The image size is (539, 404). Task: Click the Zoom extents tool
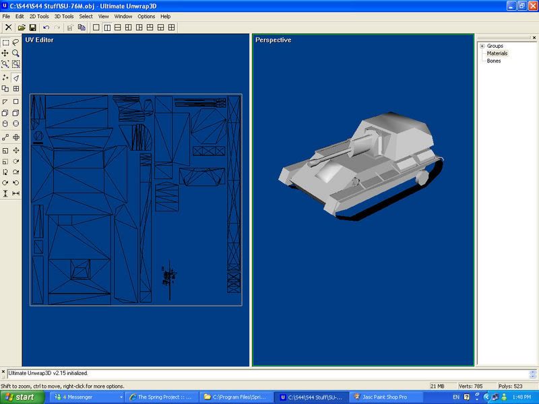tap(5, 64)
